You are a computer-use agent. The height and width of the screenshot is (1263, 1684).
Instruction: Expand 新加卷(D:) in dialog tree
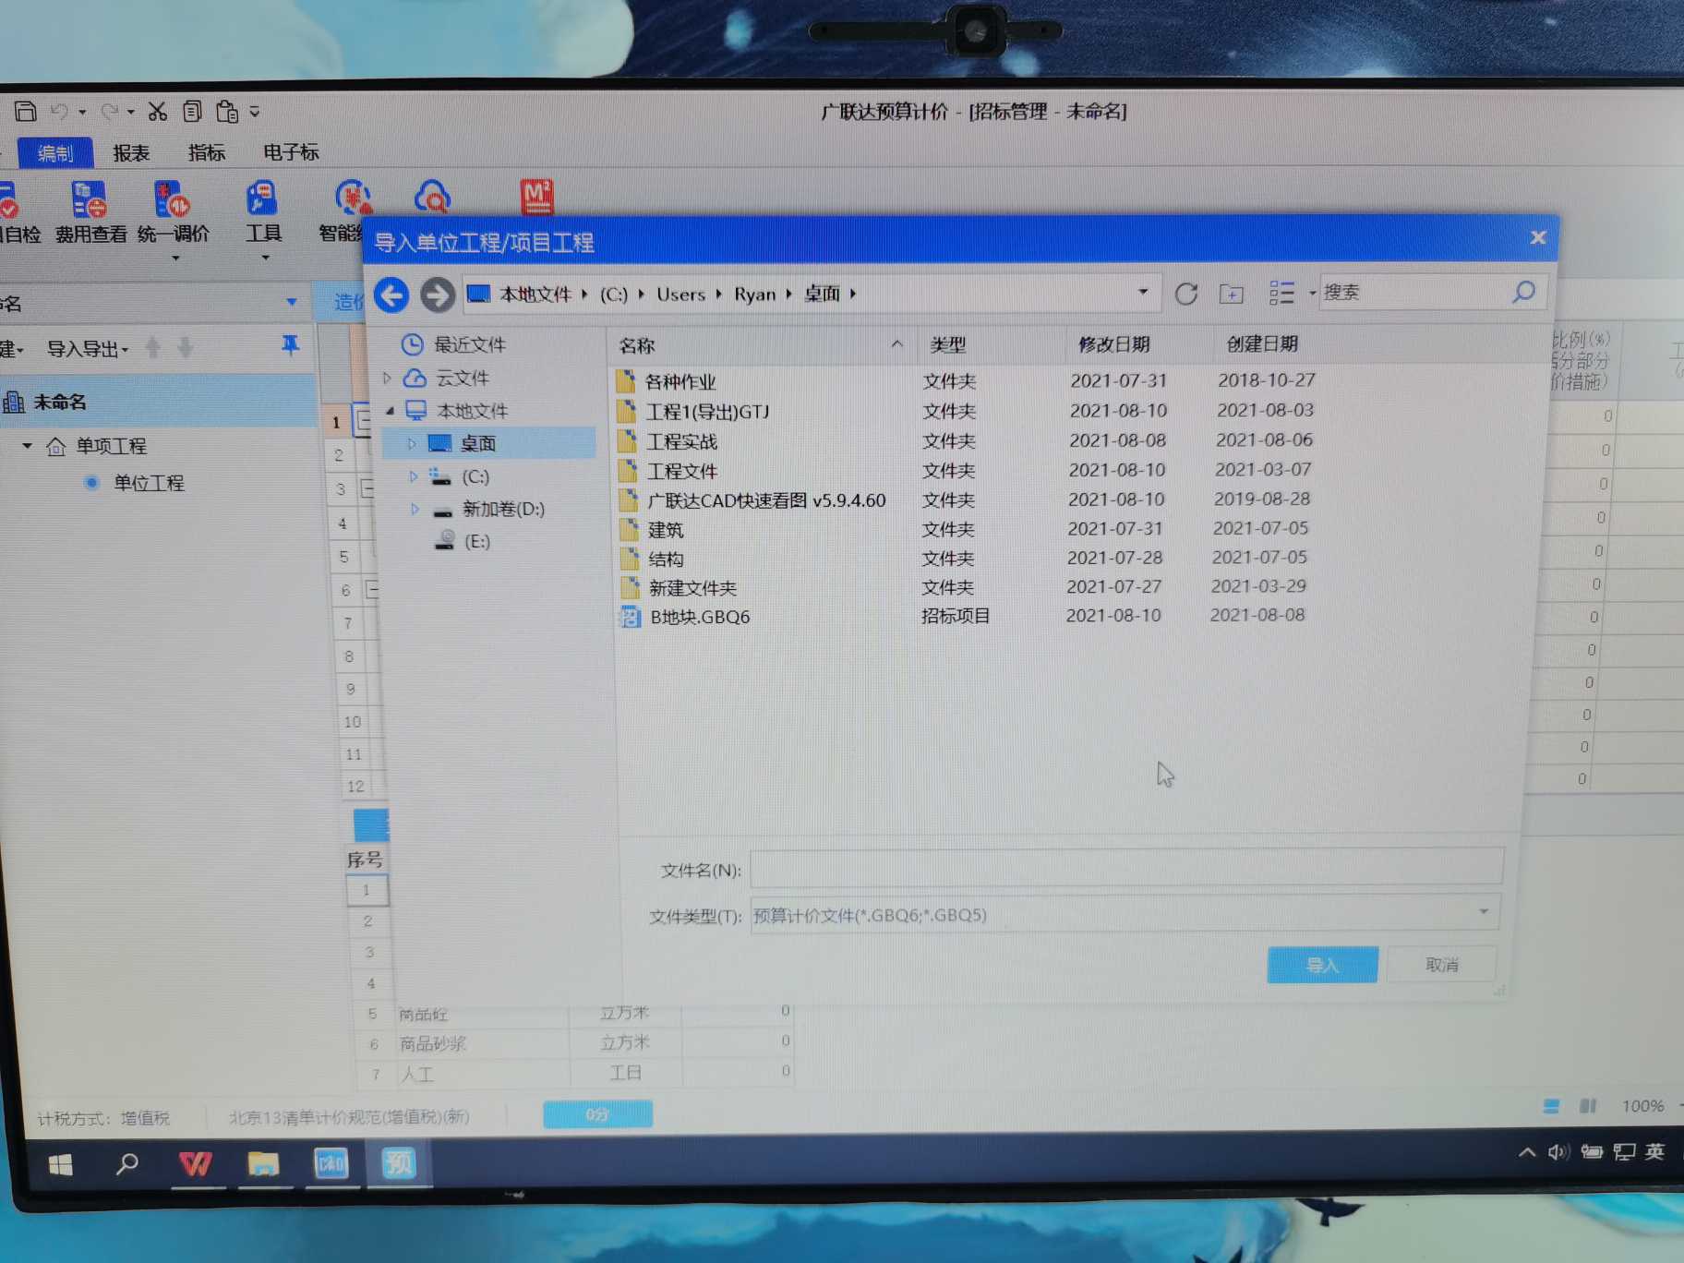[415, 509]
